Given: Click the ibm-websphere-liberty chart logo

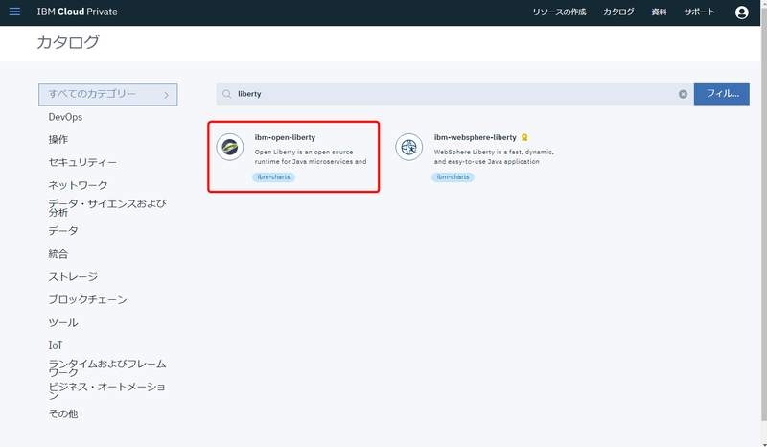Looking at the screenshot, I should [x=409, y=147].
